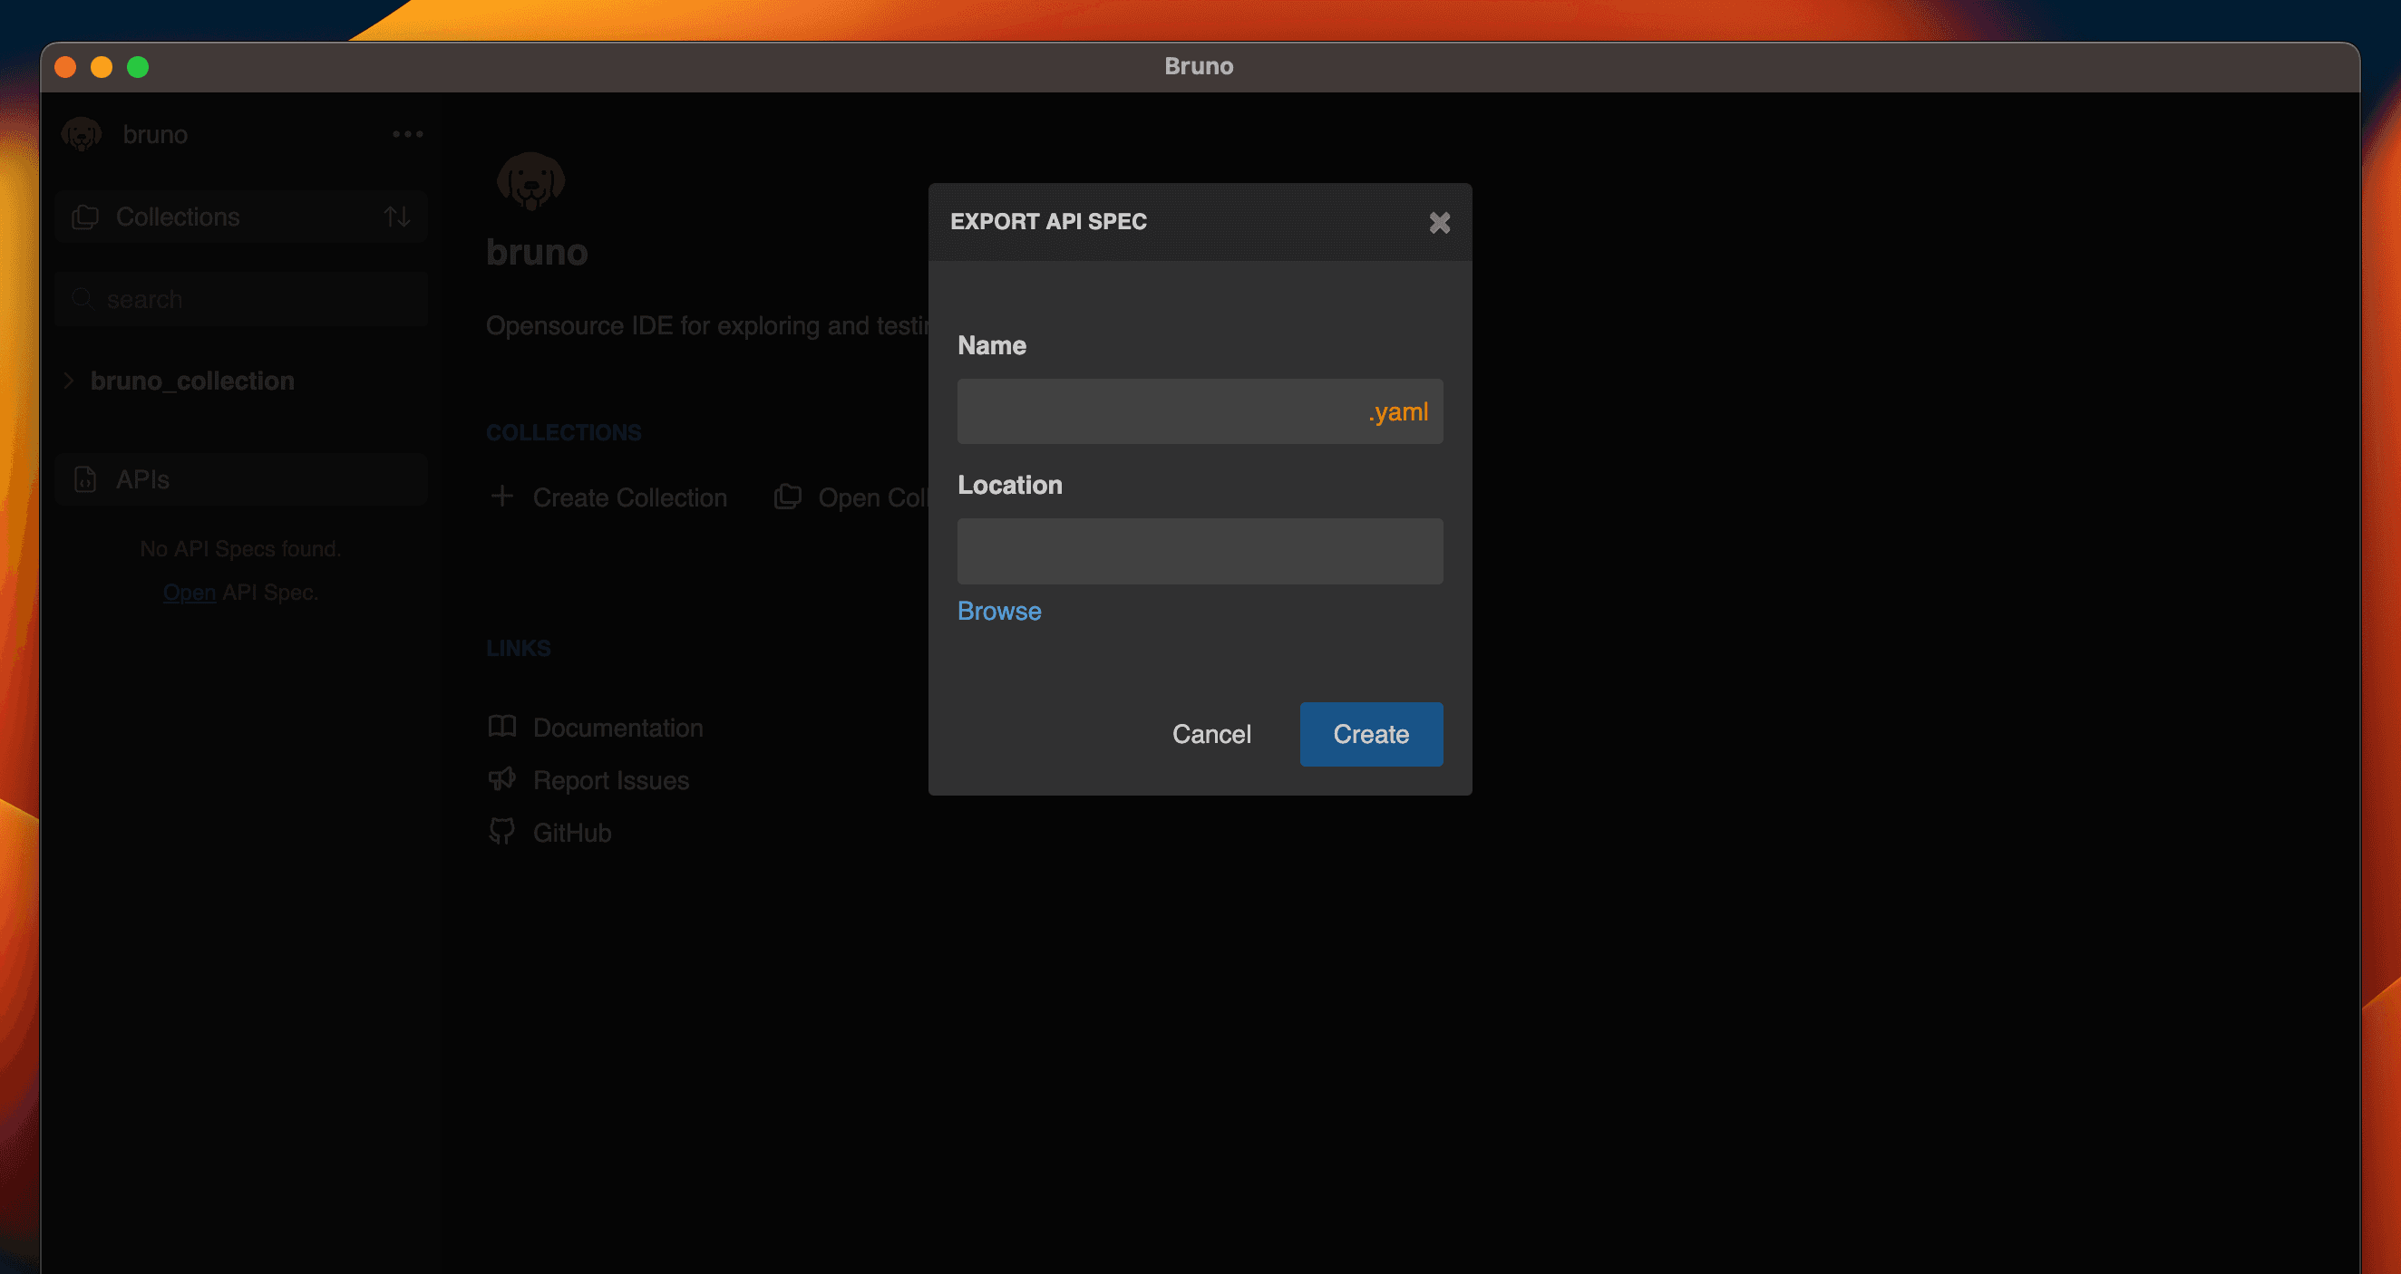The height and width of the screenshot is (1274, 2401).
Task: Open the three-dots menu next to bruno
Action: click(x=407, y=134)
